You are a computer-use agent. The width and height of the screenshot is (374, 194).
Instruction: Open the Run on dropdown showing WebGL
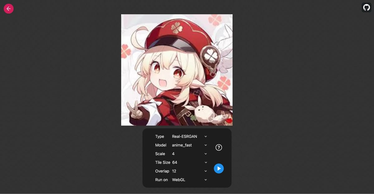tap(189, 180)
